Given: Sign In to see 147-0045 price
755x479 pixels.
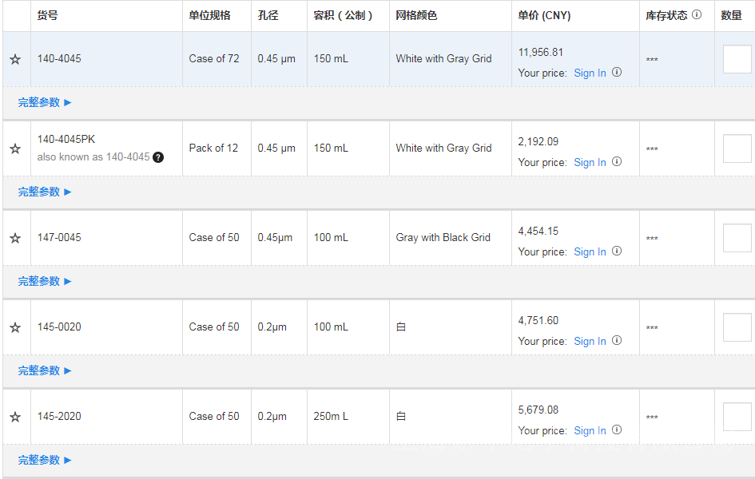Looking at the screenshot, I should [590, 251].
